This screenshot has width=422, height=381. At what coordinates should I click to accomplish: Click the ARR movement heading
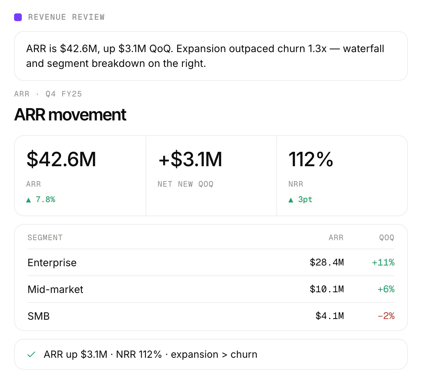[x=70, y=115]
